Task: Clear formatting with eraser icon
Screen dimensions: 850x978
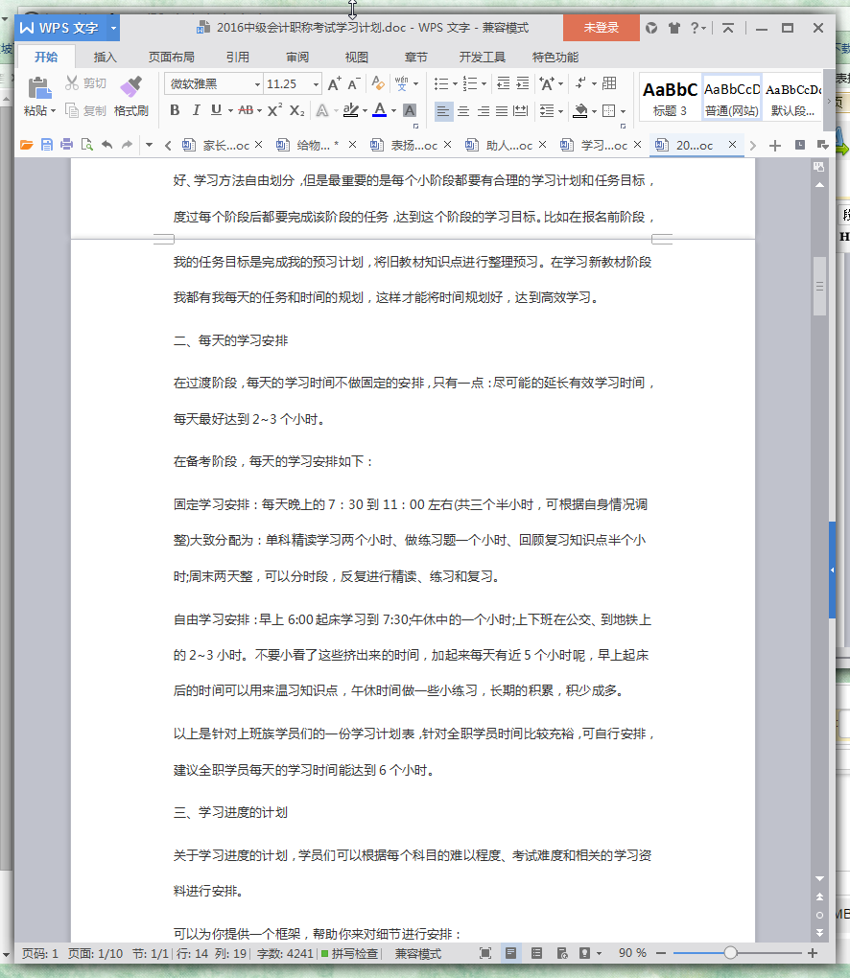Action: (378, 83)
